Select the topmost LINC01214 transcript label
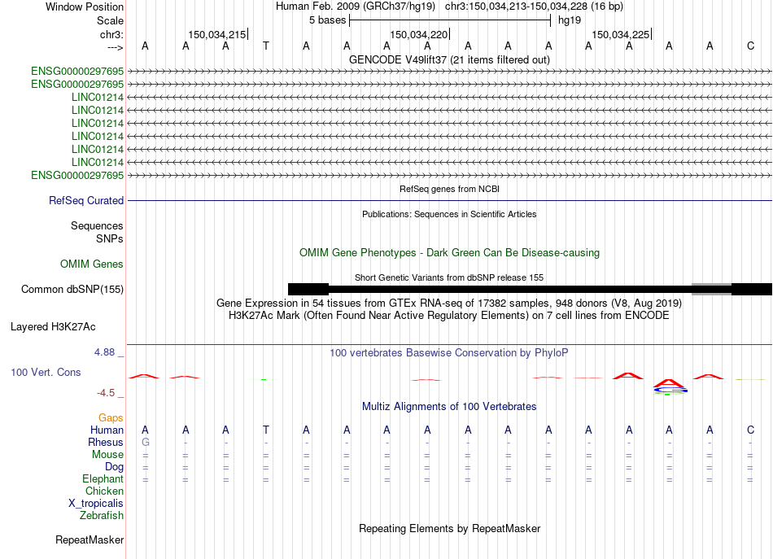Viewport: 773px width, 559px height. (98, 97)
